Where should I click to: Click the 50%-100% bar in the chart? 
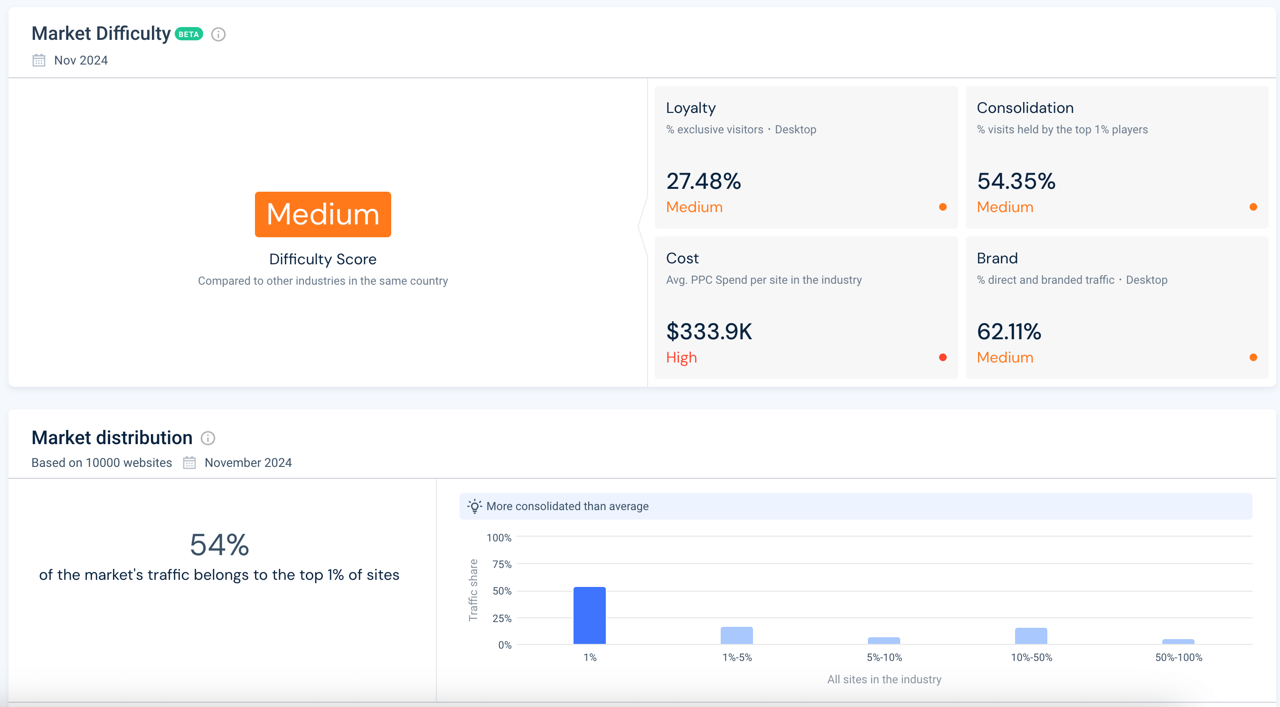[x=1178, y=642]
